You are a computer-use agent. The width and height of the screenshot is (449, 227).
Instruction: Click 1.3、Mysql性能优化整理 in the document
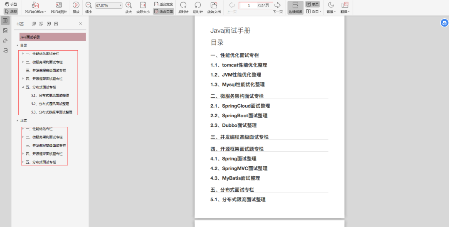pyautogui.click(x=237, y=84)
